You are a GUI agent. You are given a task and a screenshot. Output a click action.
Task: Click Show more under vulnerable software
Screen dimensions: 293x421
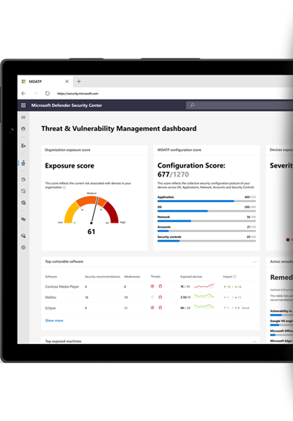54,320
